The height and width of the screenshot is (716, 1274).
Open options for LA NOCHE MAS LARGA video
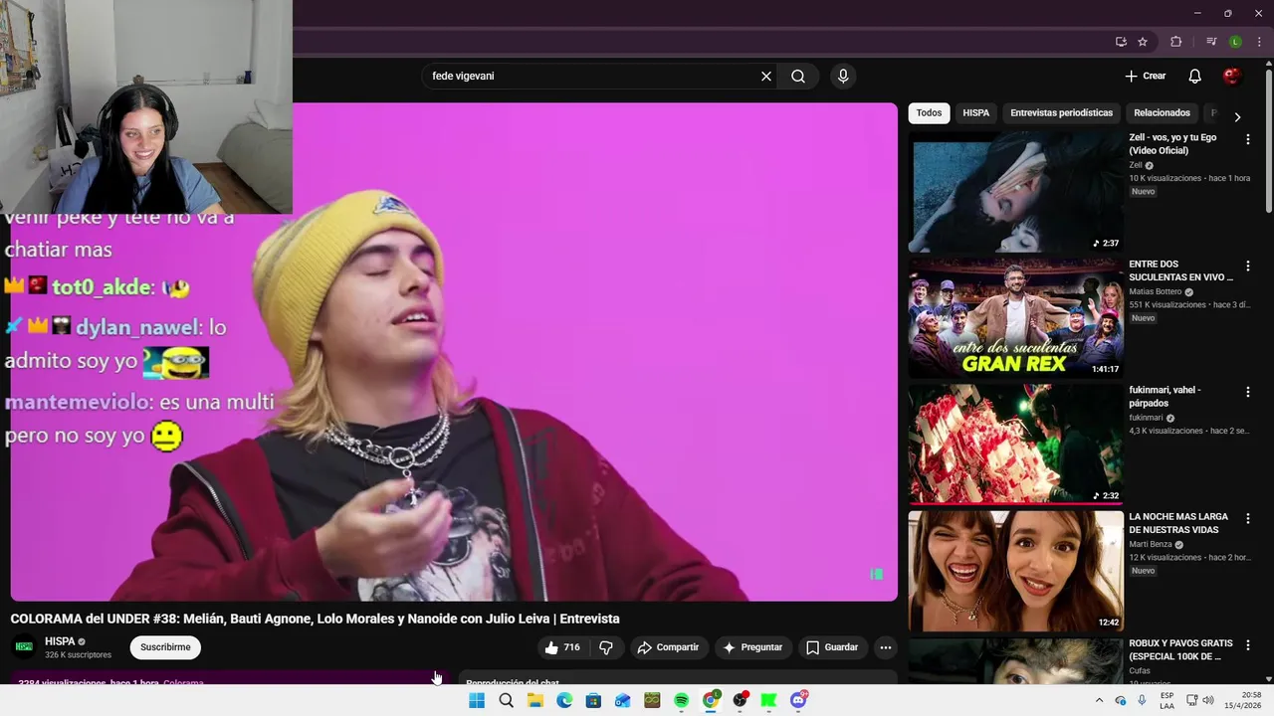click(x=1247, y=519)
